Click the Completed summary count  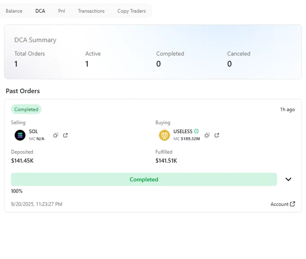(x=158, y=64)
